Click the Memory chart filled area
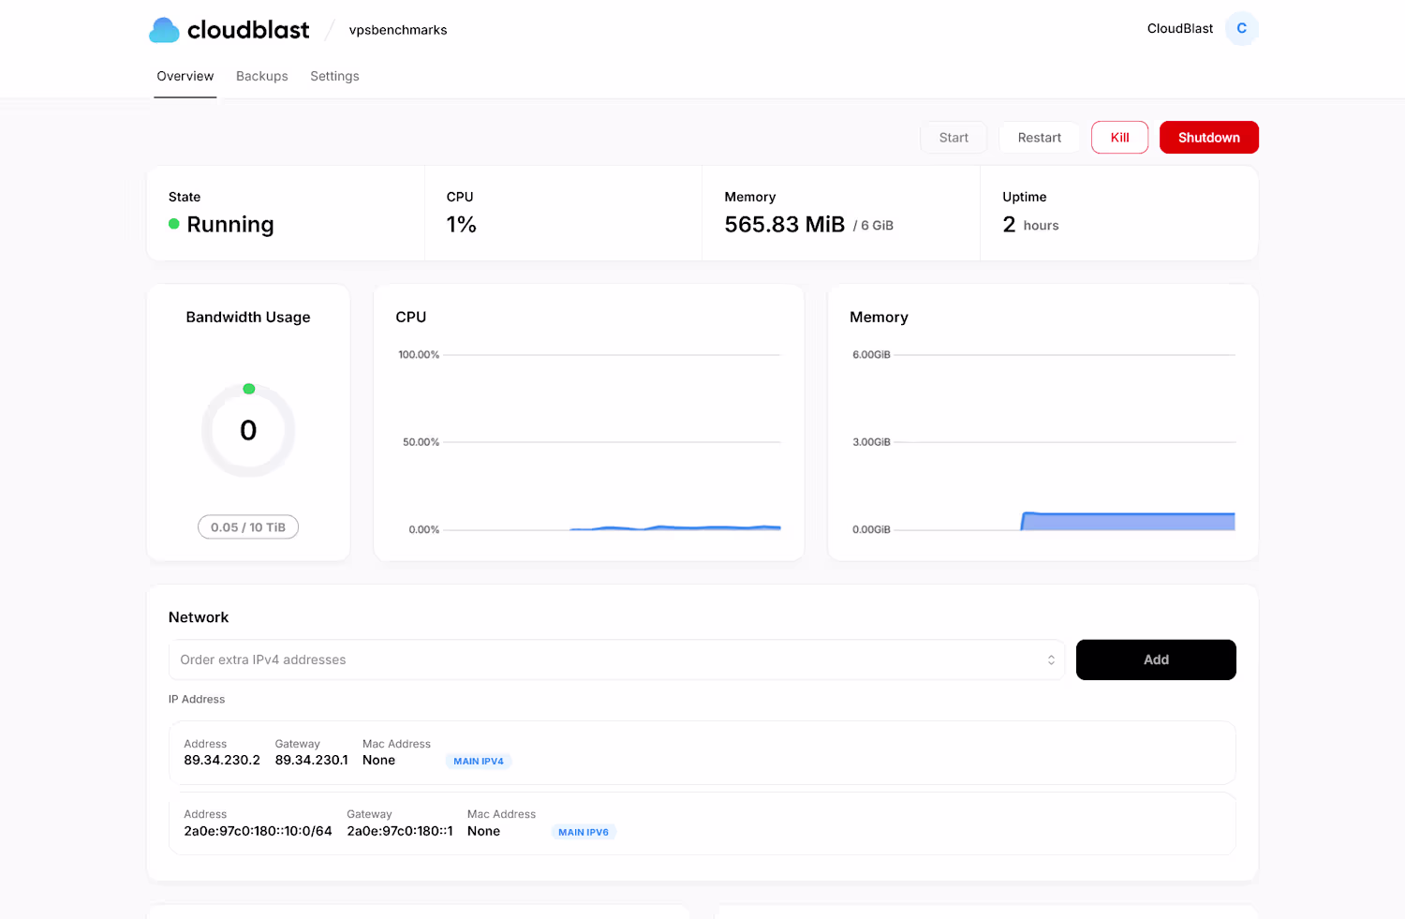The image size is (1405, 919). coord(1128,522)
